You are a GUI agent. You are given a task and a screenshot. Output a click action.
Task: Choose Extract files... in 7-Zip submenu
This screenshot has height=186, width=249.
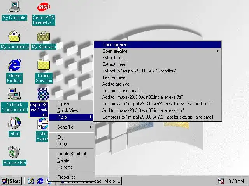tap(158, 58)
